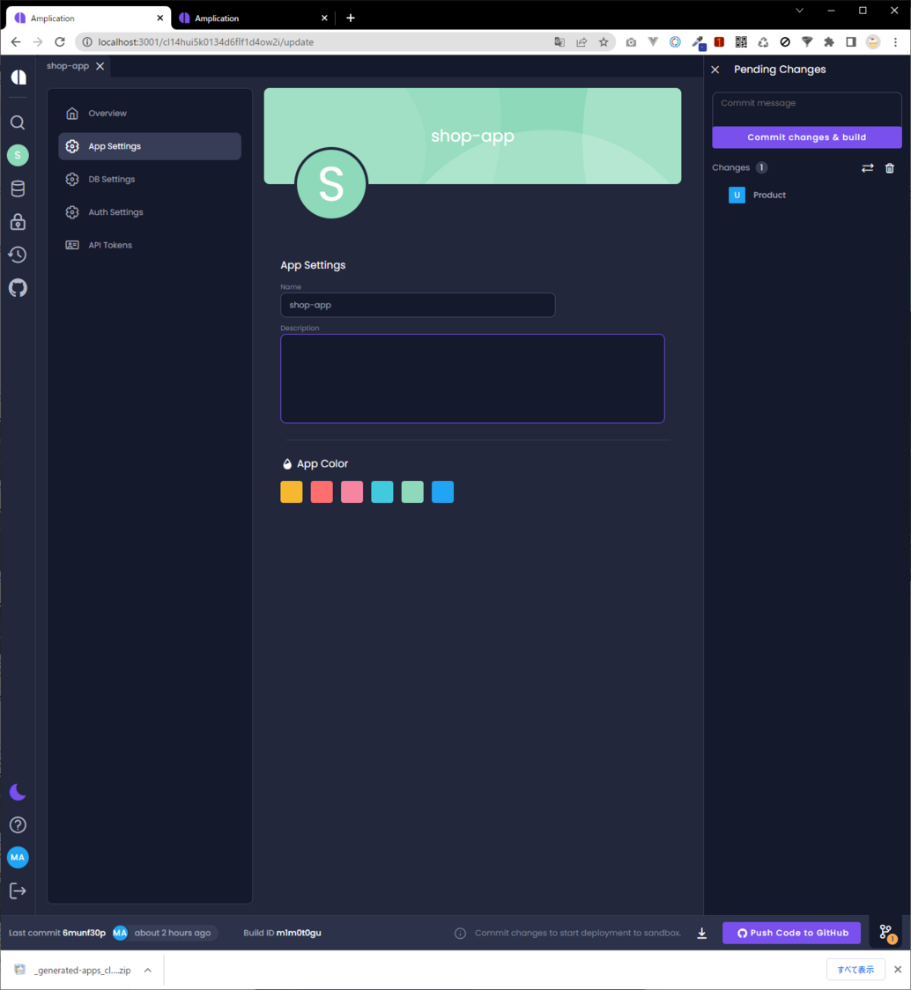Choose the blue app color swatch
The height and width of the screenshot is (990, 911).
click(443, 491)
